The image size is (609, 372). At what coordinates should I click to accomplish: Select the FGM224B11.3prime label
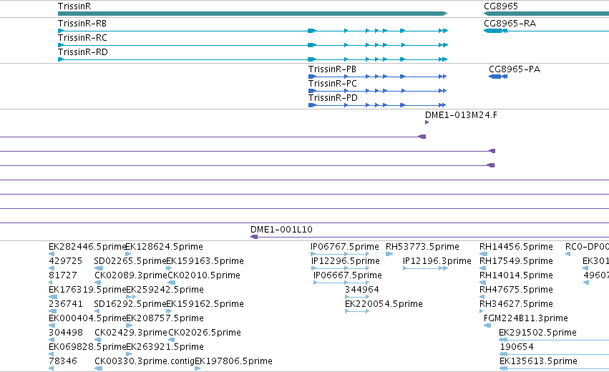tap(526, 318)
